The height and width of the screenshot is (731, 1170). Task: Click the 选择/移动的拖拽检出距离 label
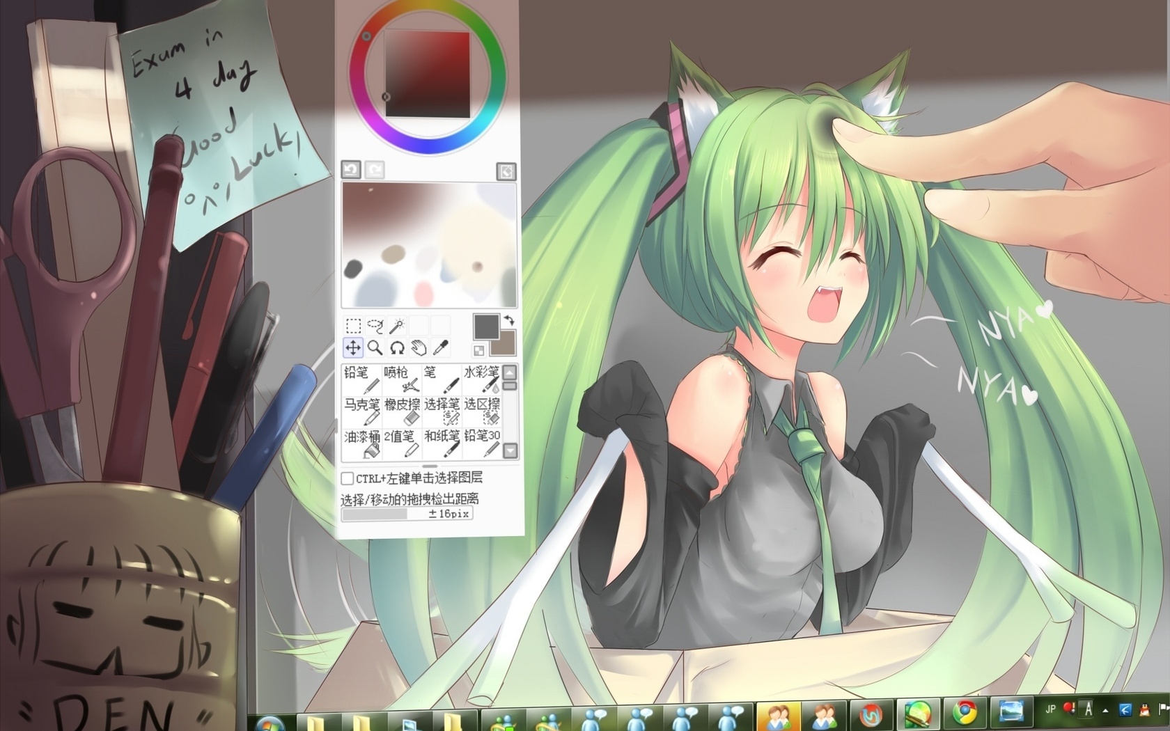coord(409,498)
